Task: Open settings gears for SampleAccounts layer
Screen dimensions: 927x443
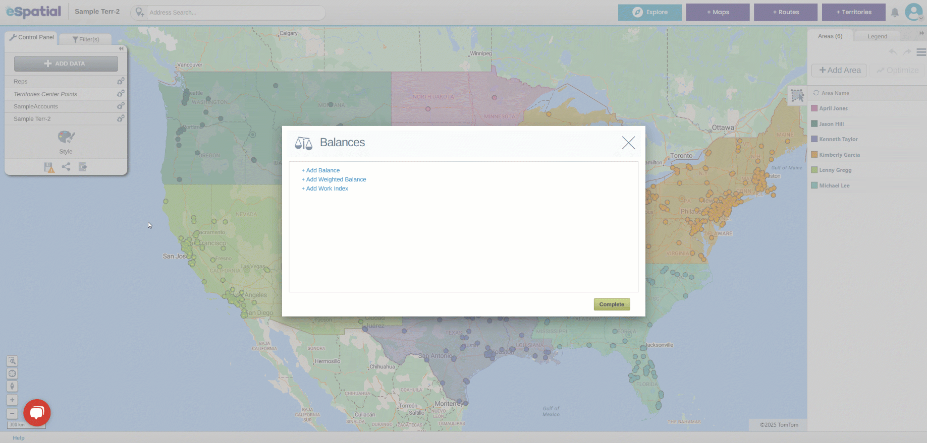Action: coord(121,106)
